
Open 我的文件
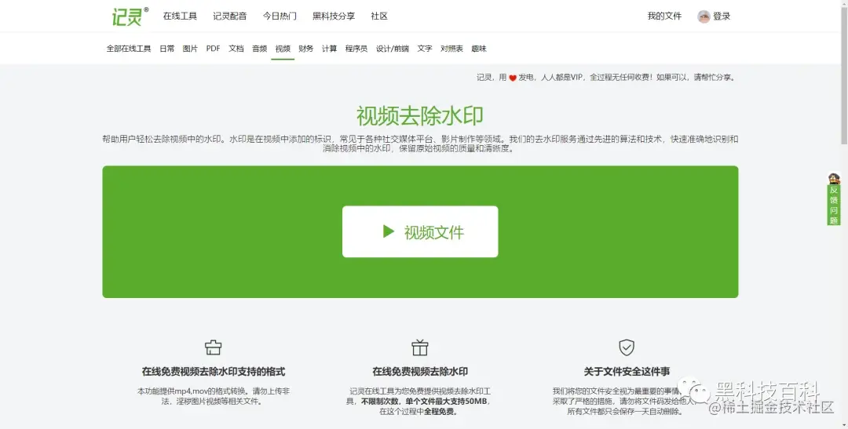(x=665, y=16)
